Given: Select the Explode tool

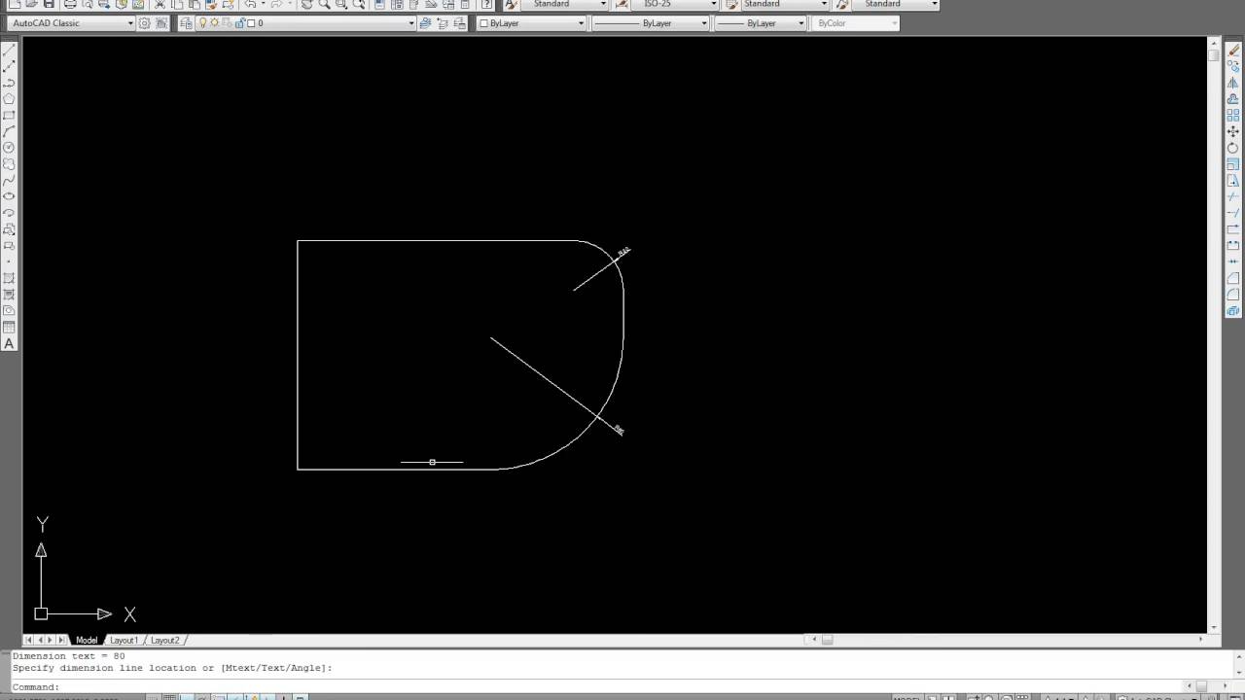Looking at the screenshot, I should click(1233, 311).
